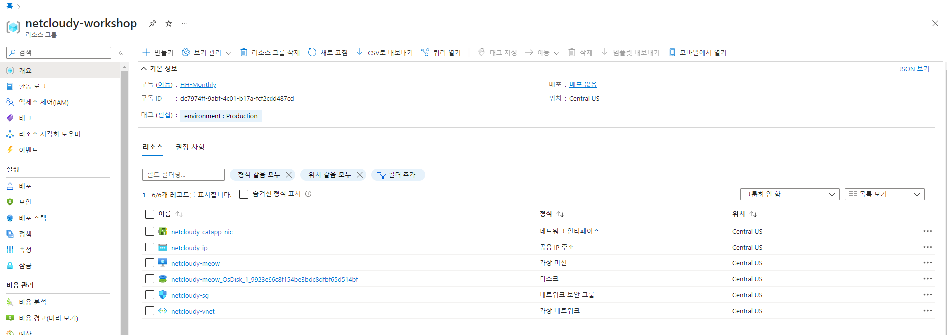Viewport: 947px width, 335px height.
Task: Open 속성 menu item
Action: coord(60,250)
